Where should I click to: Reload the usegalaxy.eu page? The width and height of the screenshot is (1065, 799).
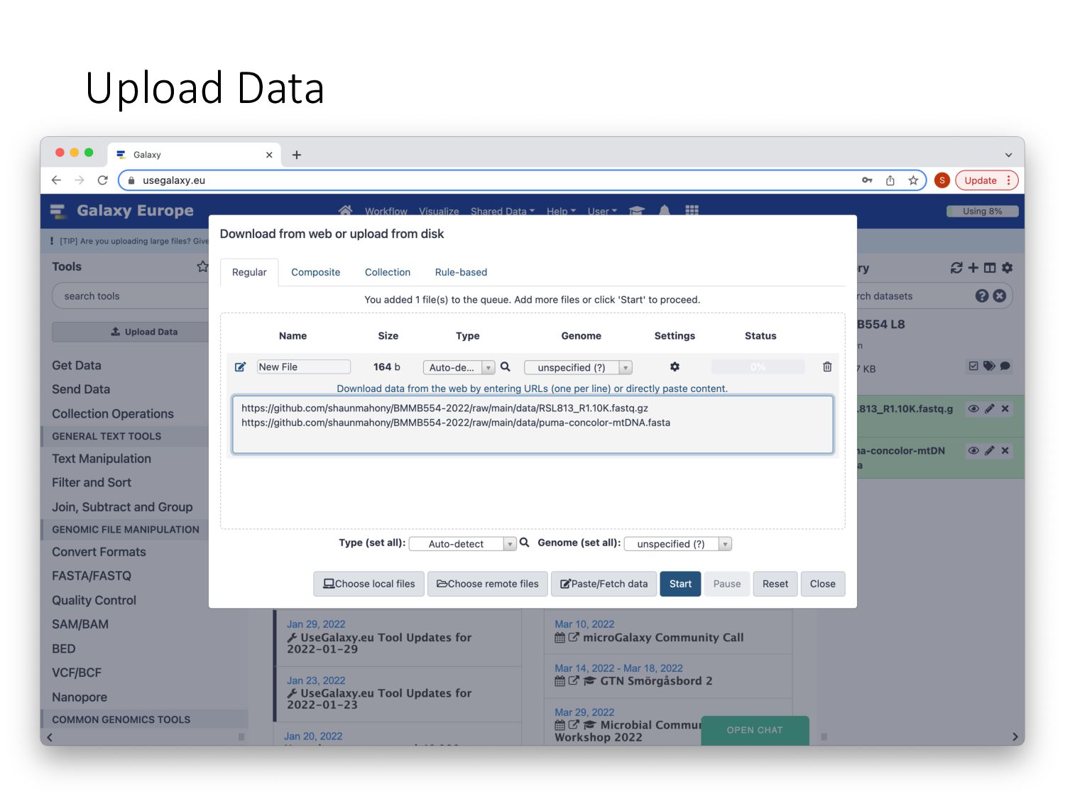coord(102,180)
